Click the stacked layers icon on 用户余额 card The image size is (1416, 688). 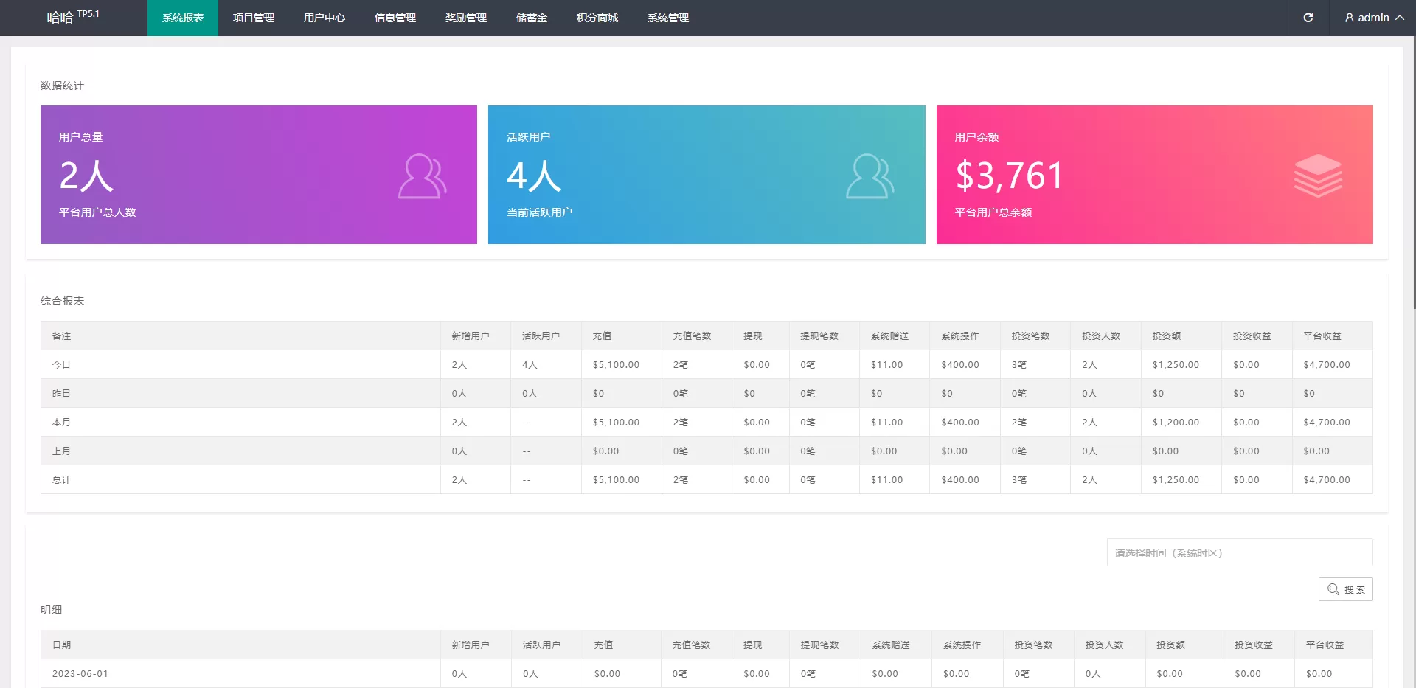coord(1317,176)
